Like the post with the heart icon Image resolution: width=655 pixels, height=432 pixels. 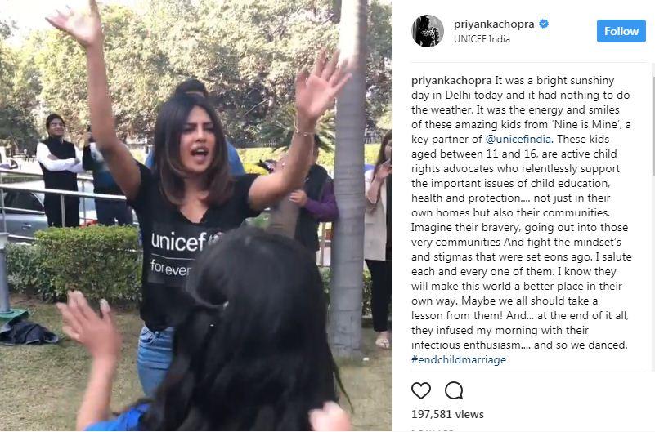(420, 390)
